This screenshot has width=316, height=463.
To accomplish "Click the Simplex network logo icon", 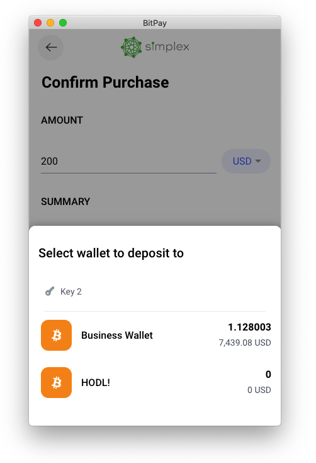I will click(x=132, y=47).
